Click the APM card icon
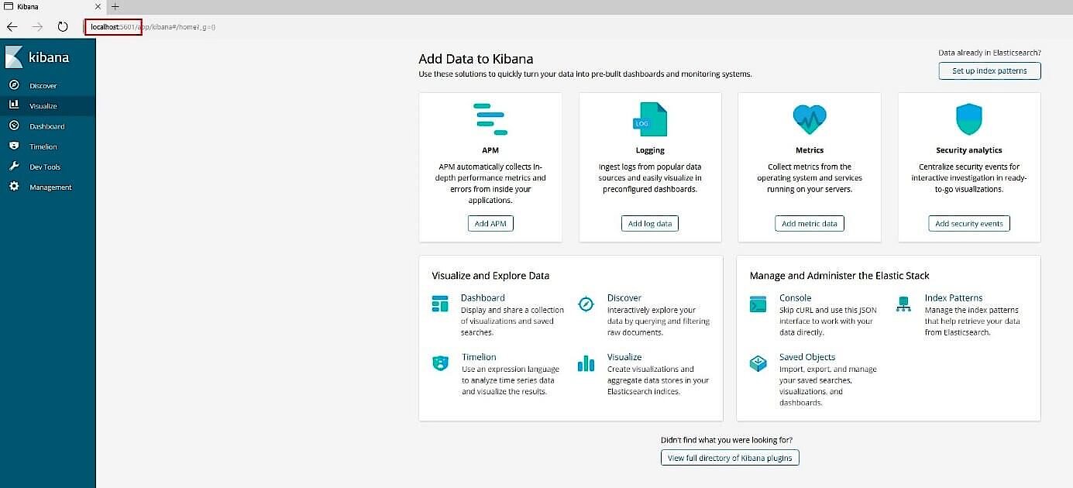Viewport: 1073px width, 488px height. pos(490,118)
